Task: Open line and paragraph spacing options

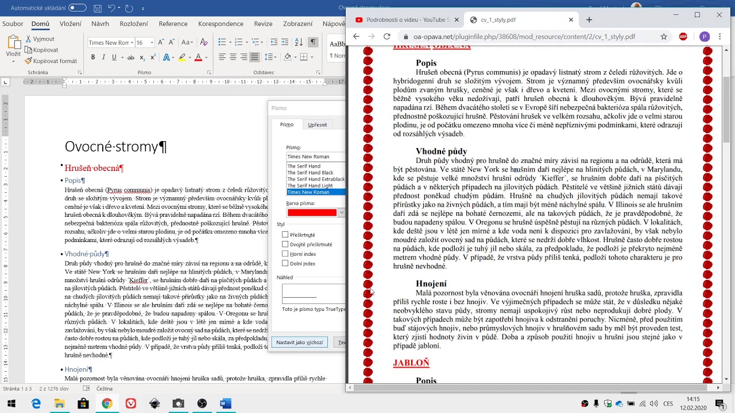Action: point(270,57)
